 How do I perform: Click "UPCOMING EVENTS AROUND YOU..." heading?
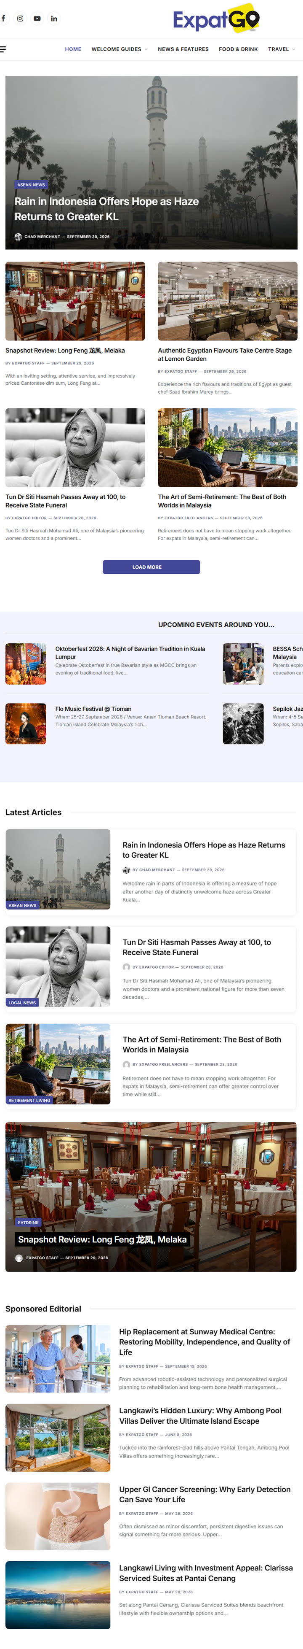(x=216, y=624)
